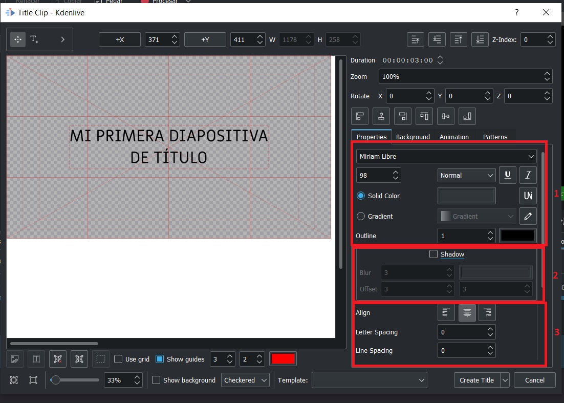Align item to left edge icon

[x=360, y=116]
